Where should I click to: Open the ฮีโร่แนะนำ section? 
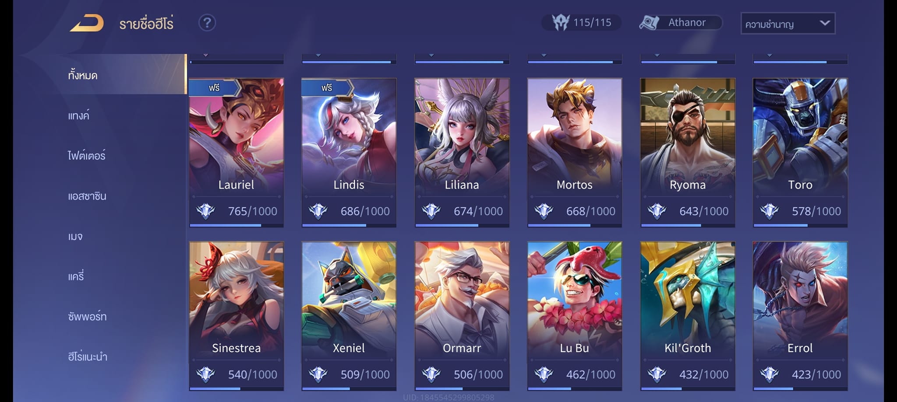tap(88, 357)
